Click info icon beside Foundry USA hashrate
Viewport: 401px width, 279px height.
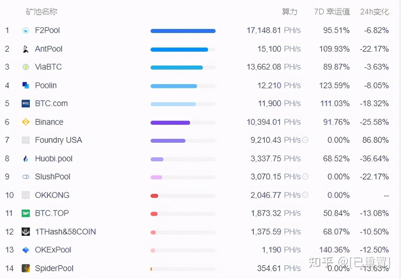click(305, 140)
